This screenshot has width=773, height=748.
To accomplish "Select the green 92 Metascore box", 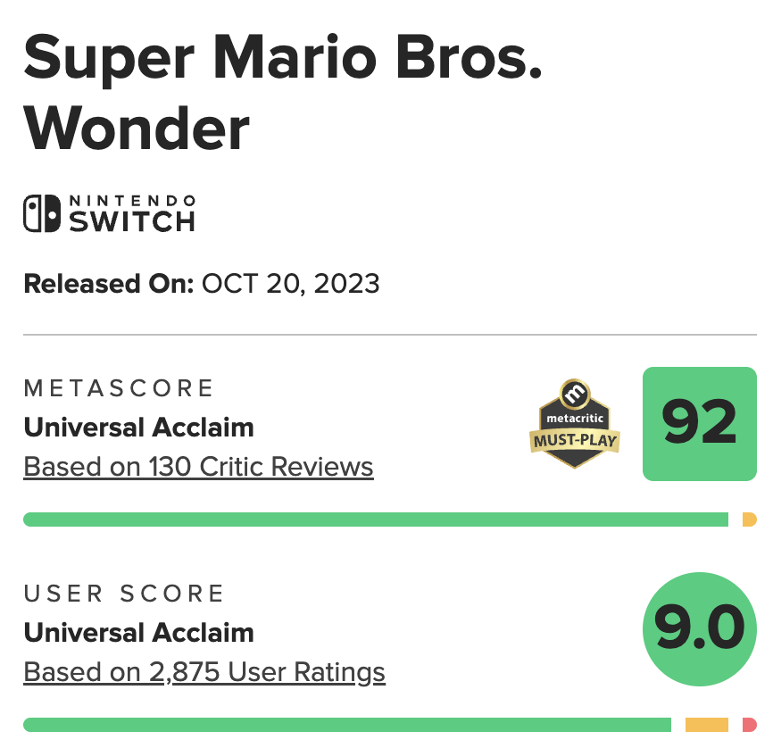I will click(x=700, y=424).
